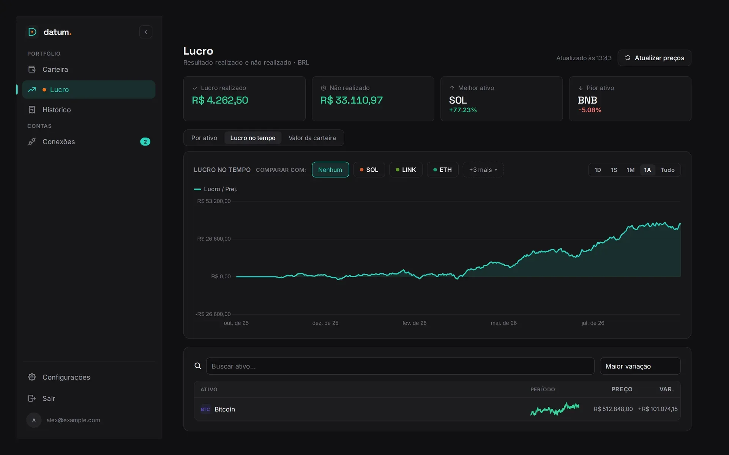The image size is (729, 455).
Task: Click the Sair logout icon
Action: [32, 398]
